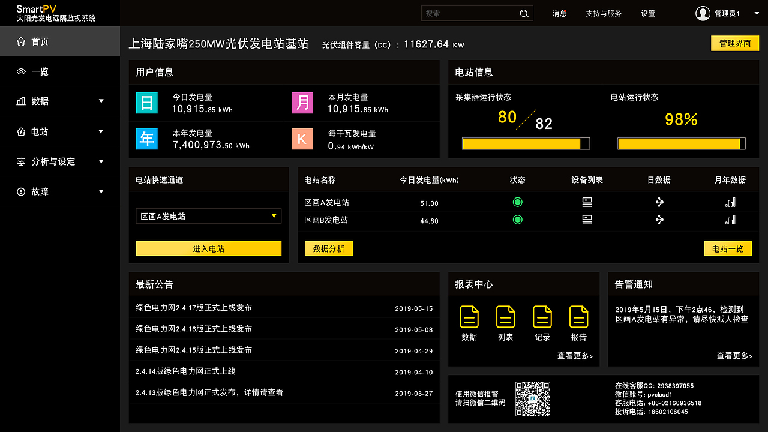Image resolution: width=768 pixels, height=432 pixels.
Task: Click the WeChat alarm QR code
Action: point(533,398)
